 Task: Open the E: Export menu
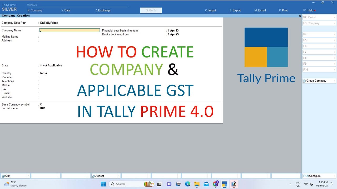[235, 10]
